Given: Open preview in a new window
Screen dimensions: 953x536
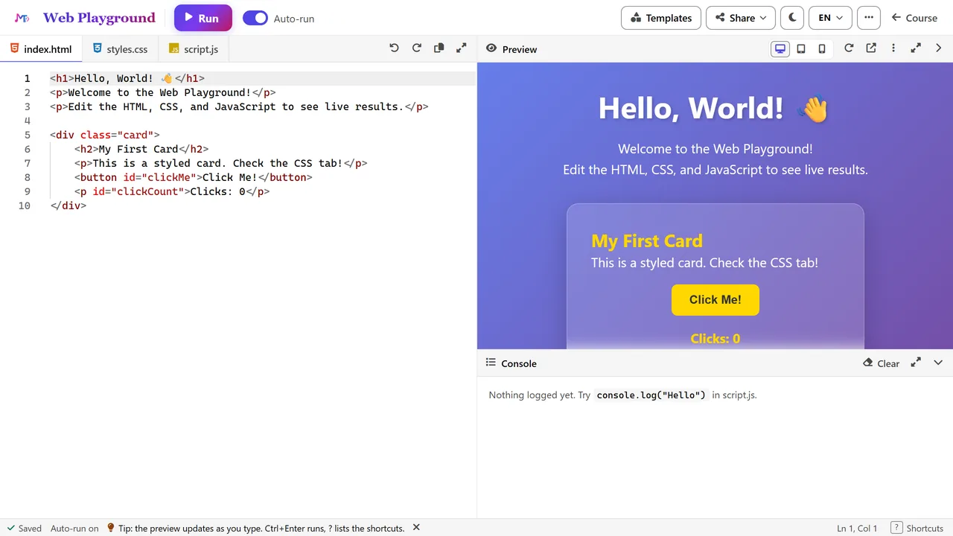Looking at the screenshot, I should coord(871,48).
